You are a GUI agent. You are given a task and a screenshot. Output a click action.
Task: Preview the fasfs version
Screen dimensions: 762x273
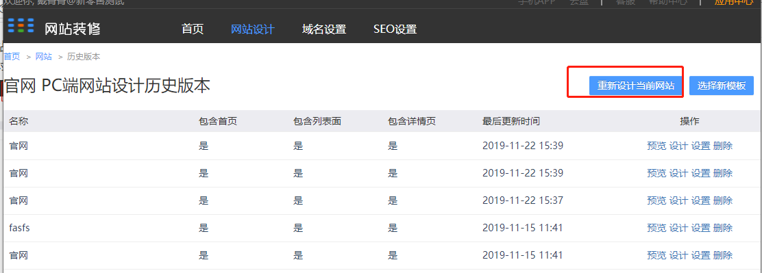coord(656,227)
